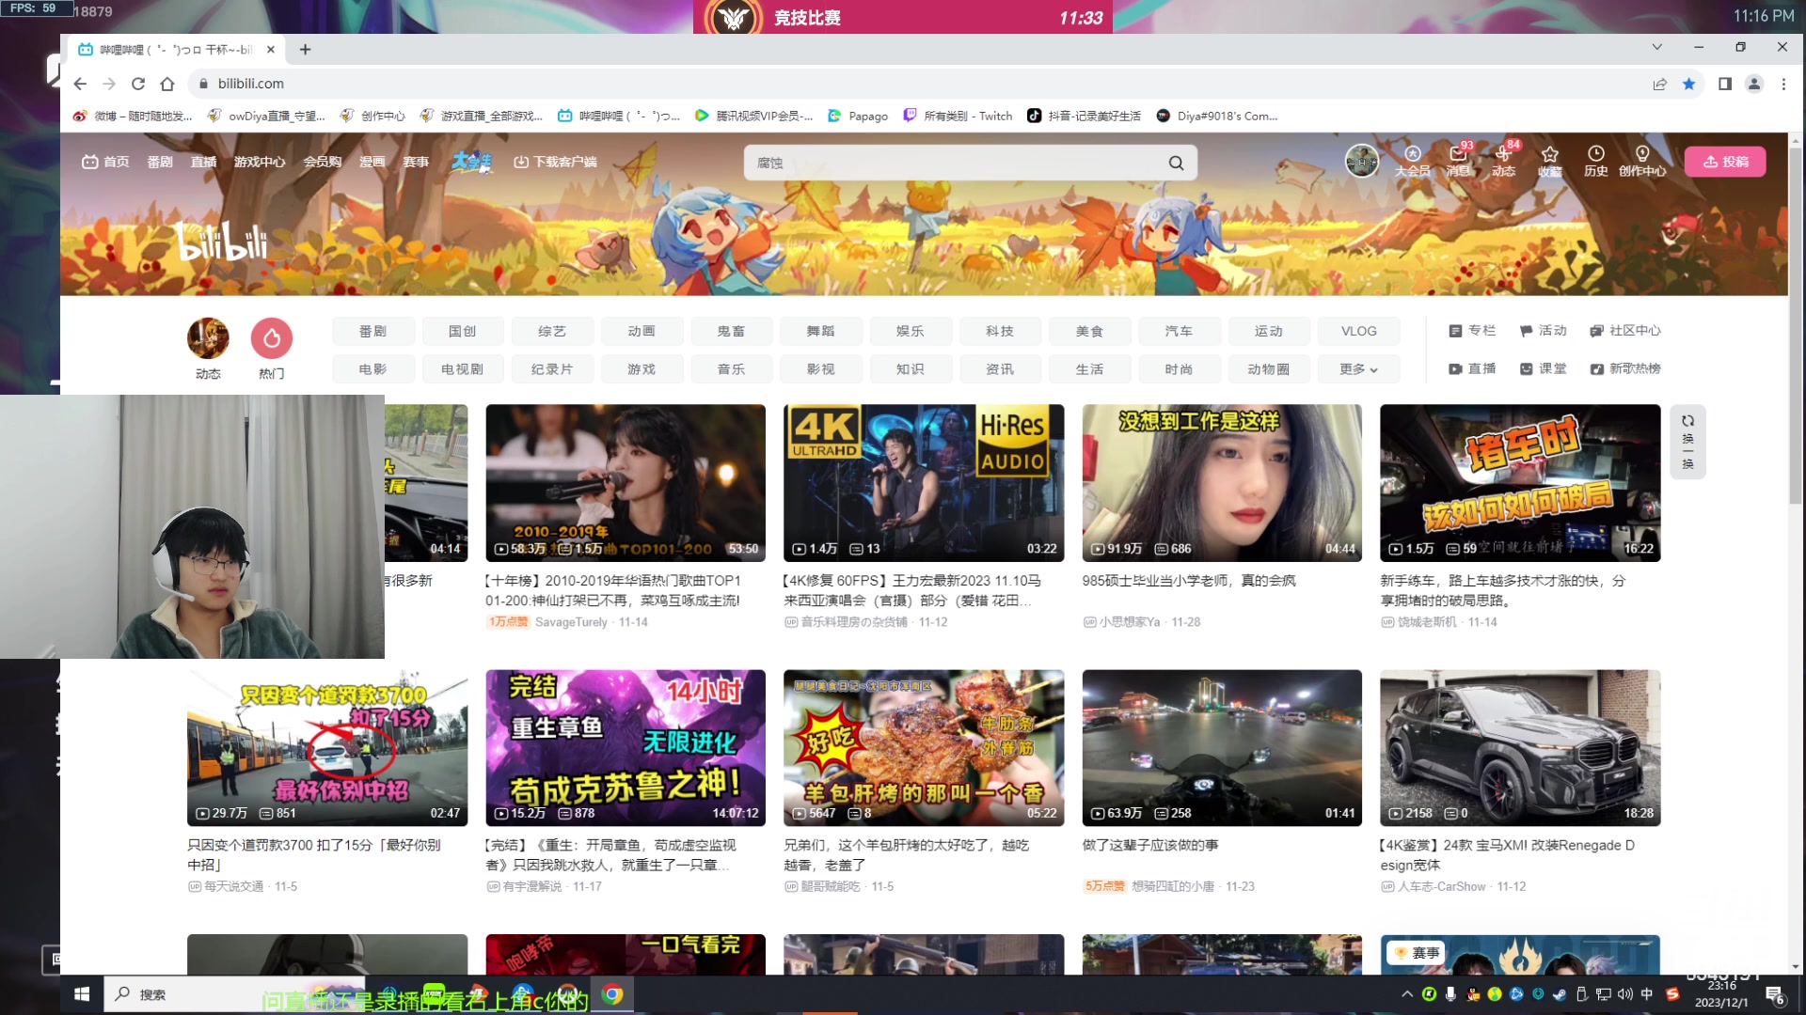Open 首页 in bilibili top nav
Screen dimensions: 1806x1015
105,162
